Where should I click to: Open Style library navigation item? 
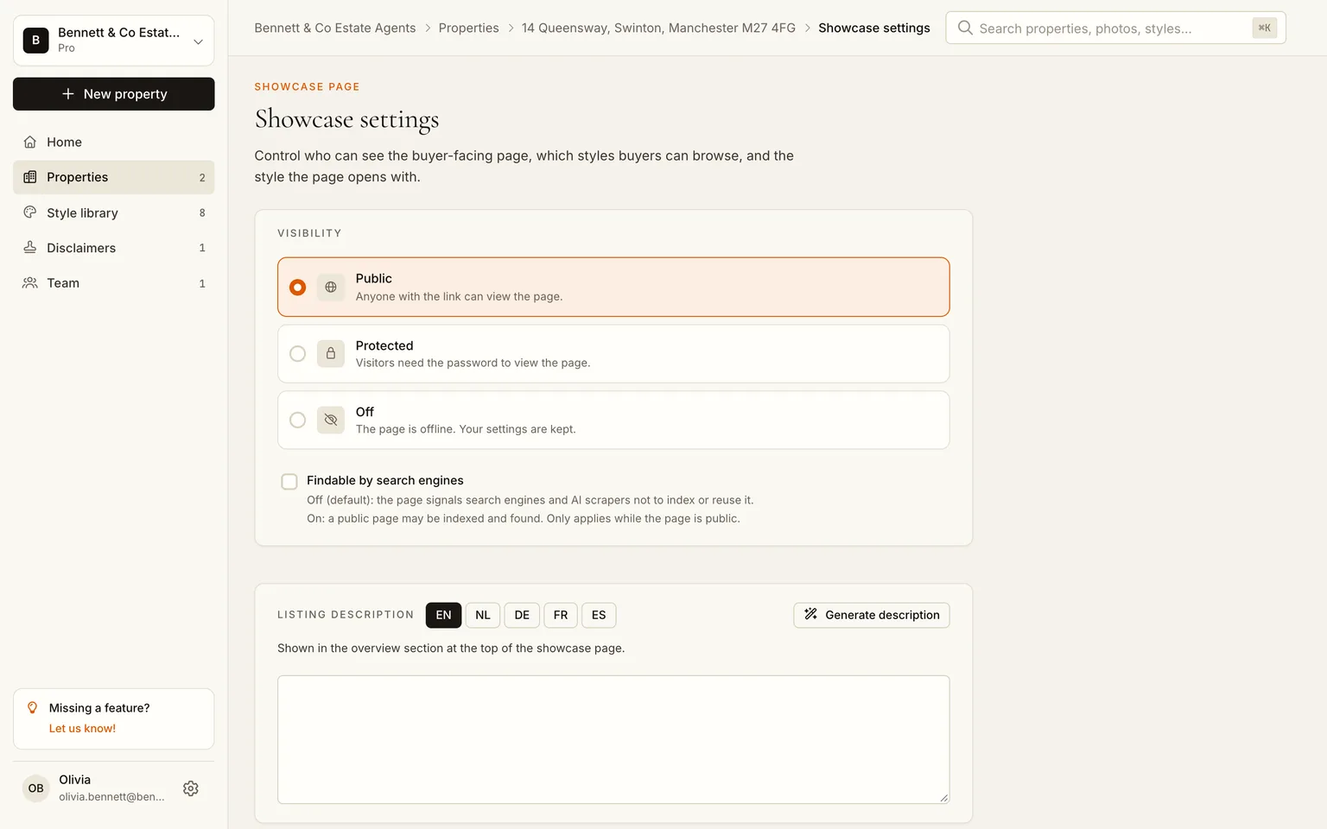pos(114,212)
